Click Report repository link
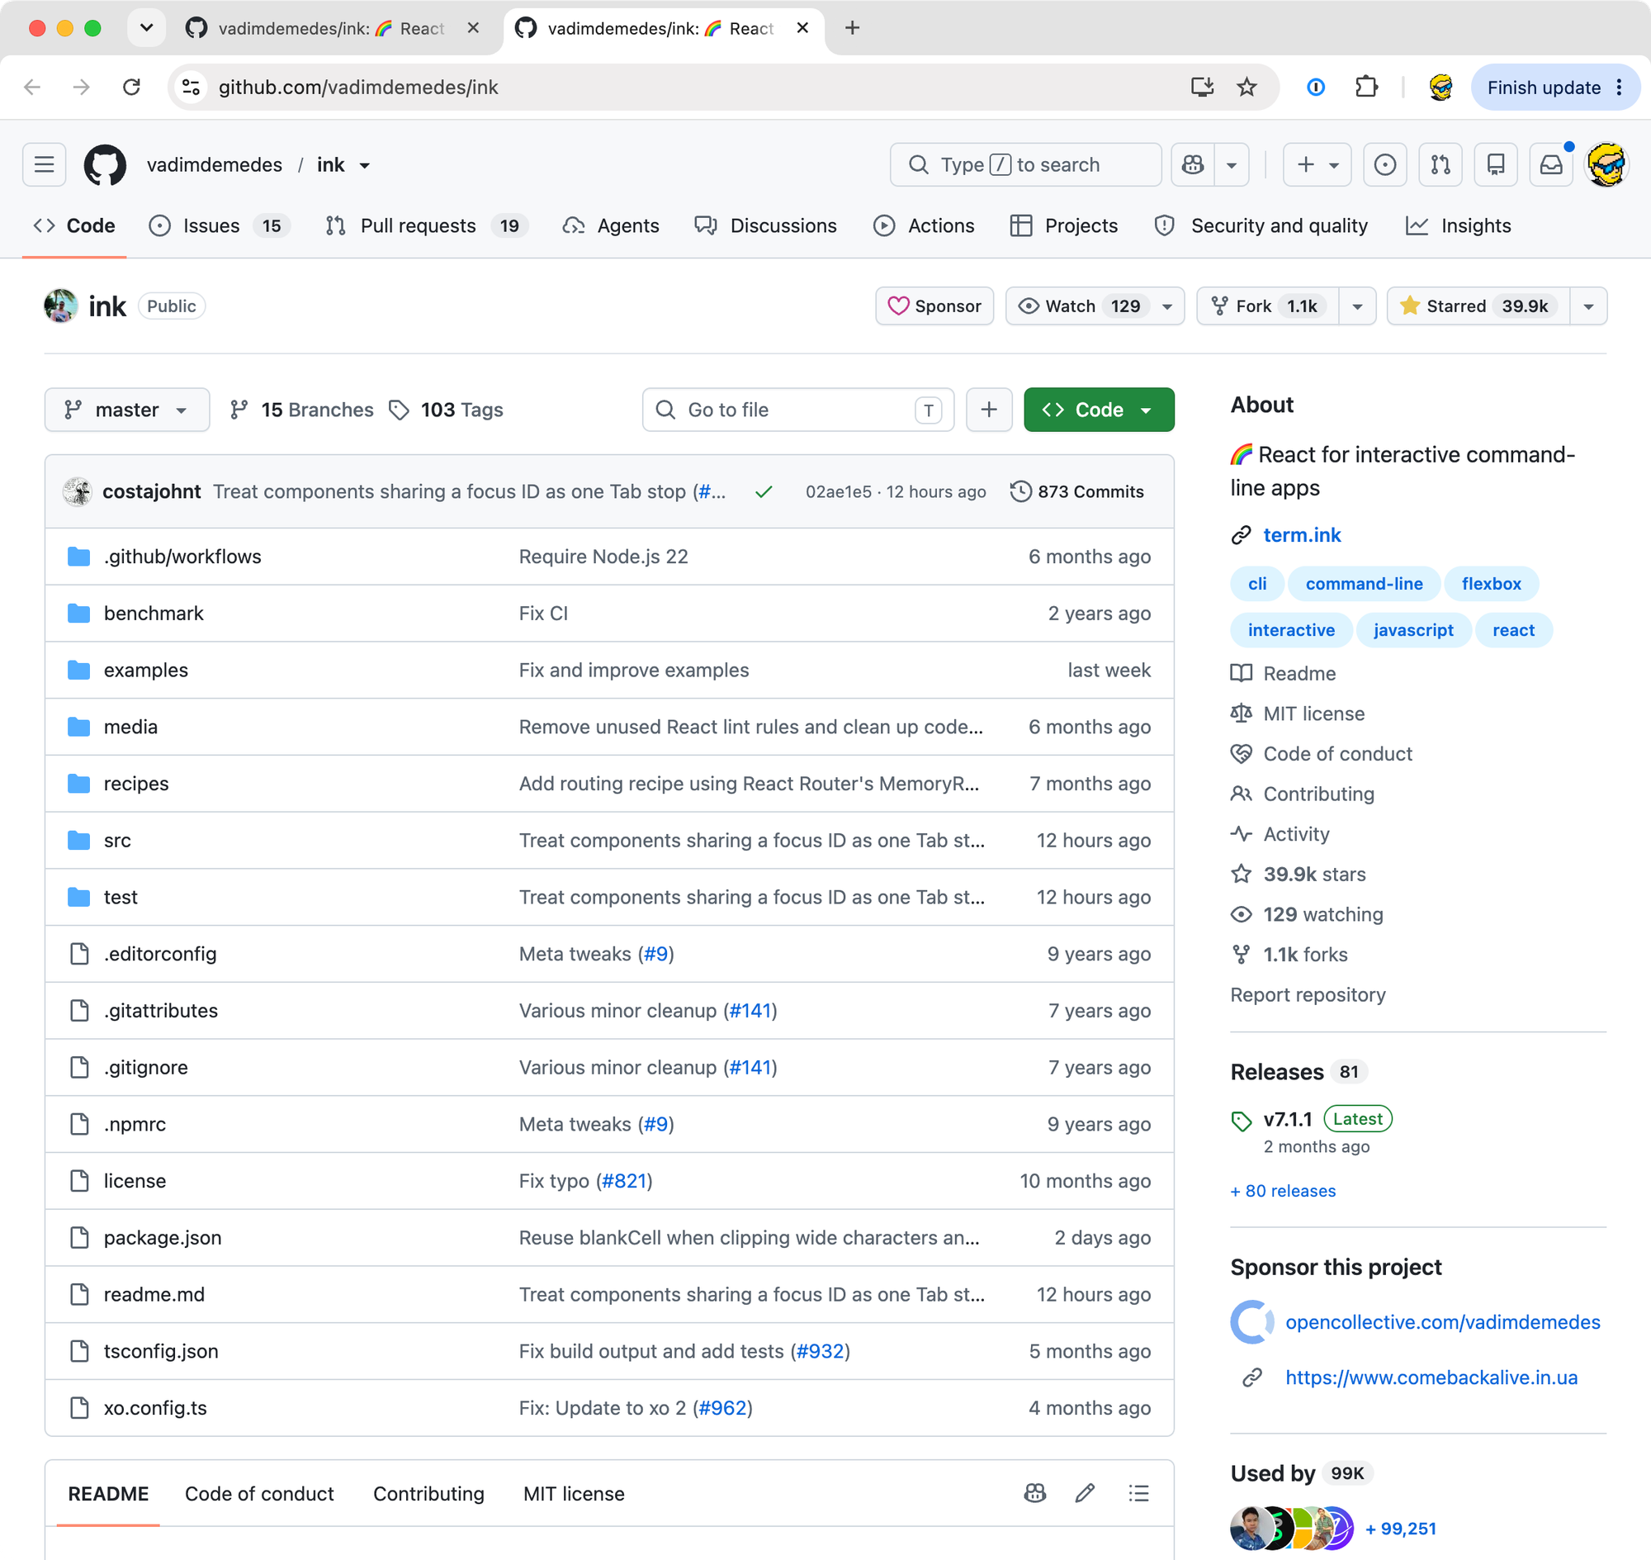The image size is (1651, 1560). click(x=1308, y=994)
